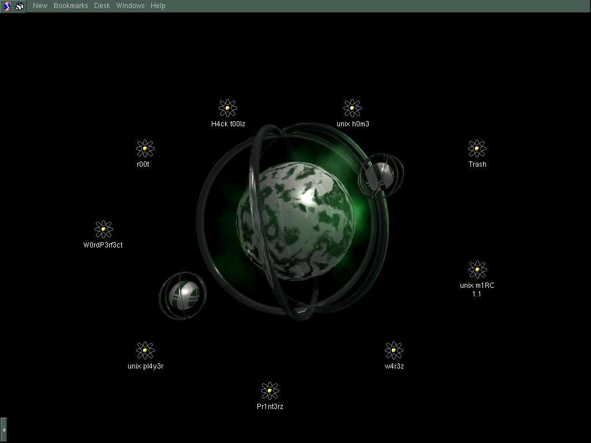Image resolution: width=591 pixels, height=443 pixels.
Task: Click the Pr1nt3rz desktop icon
Action: pos(270,391)
